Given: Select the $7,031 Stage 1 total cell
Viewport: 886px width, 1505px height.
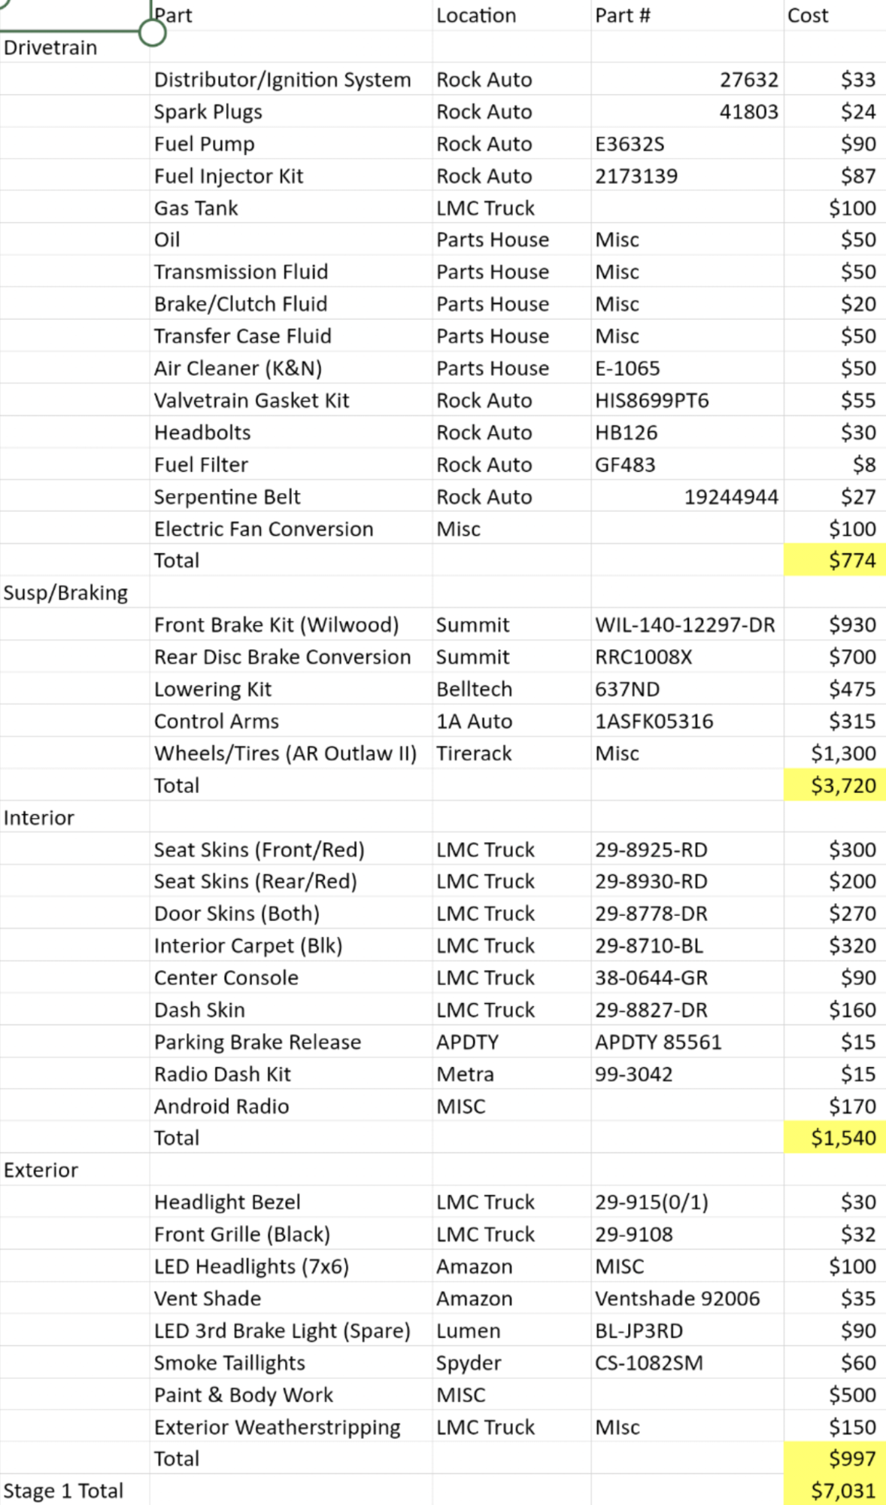Looking at the screenshot, I should click(835, 1491).
